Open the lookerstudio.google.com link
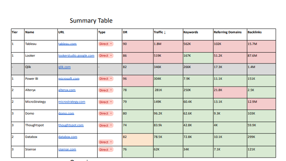The width and height of the screenshot is (286, 161). pyautogui.click(x=76, y=56)
